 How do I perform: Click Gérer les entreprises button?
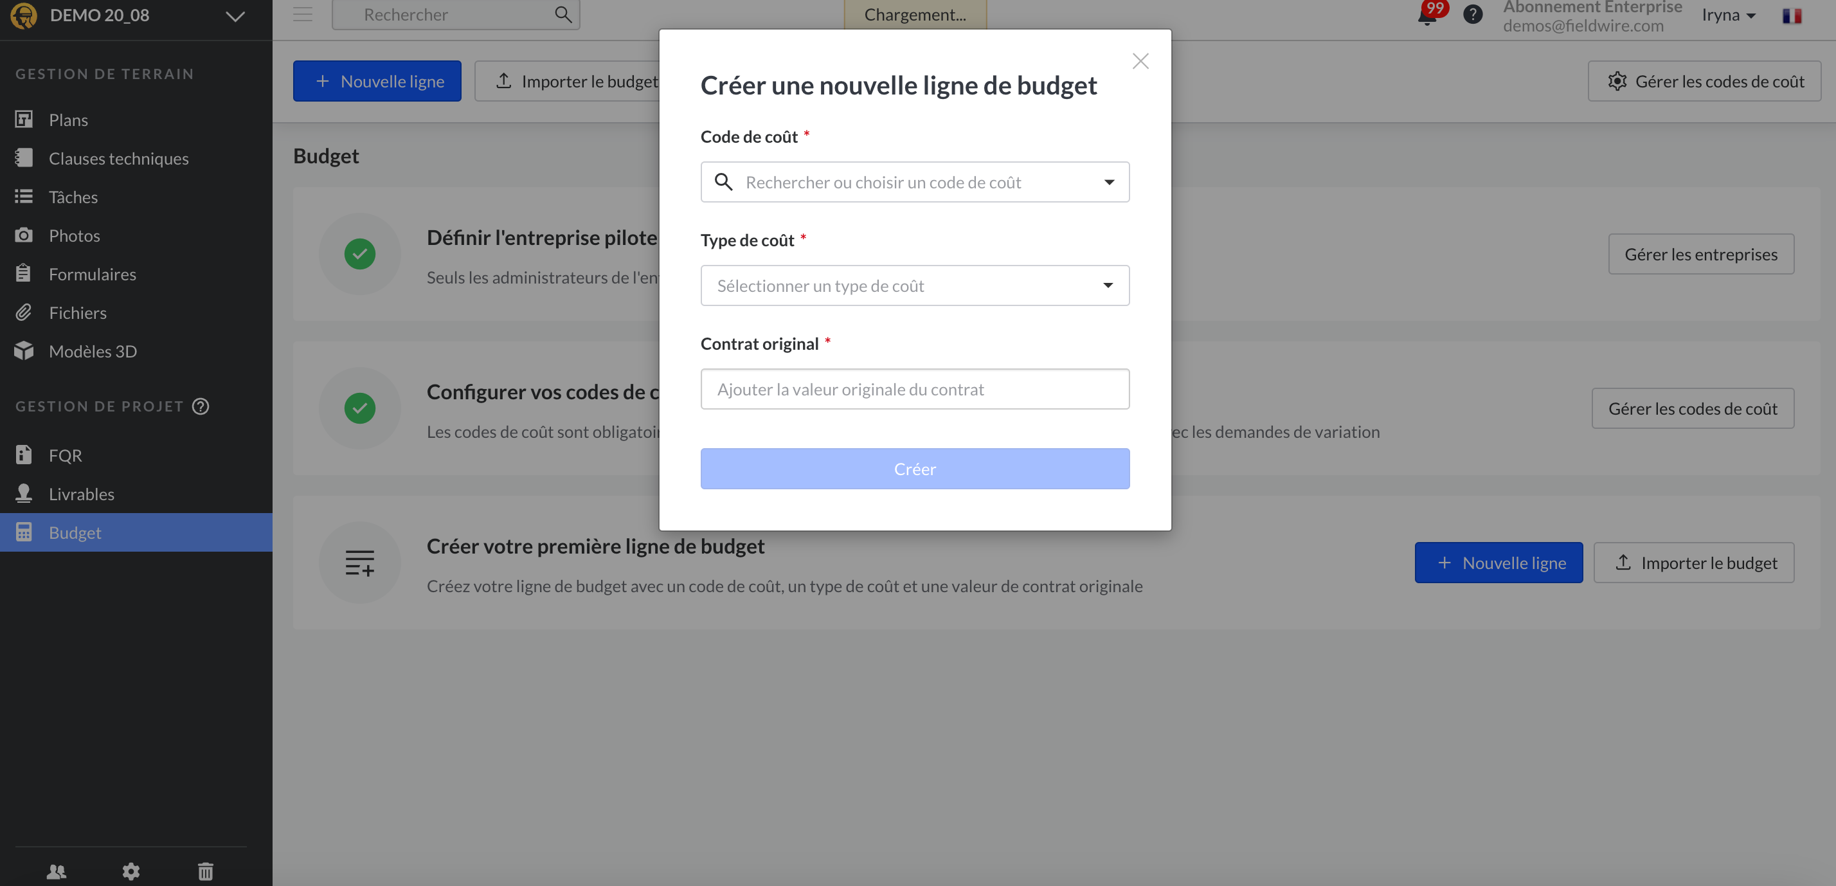tap(1700, 255)
